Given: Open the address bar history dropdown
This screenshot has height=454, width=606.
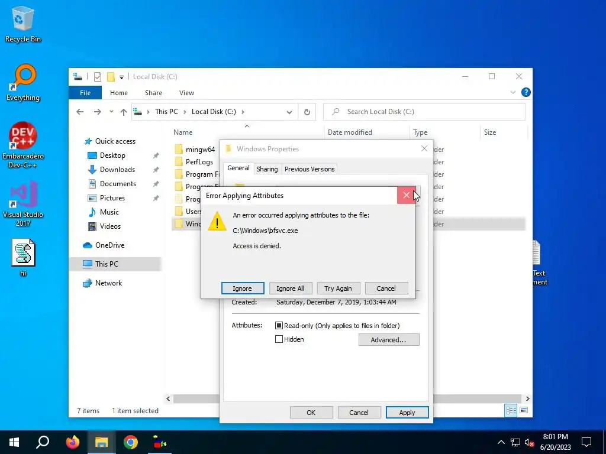Looking at the screenshot, I should [x=289, y=112].
